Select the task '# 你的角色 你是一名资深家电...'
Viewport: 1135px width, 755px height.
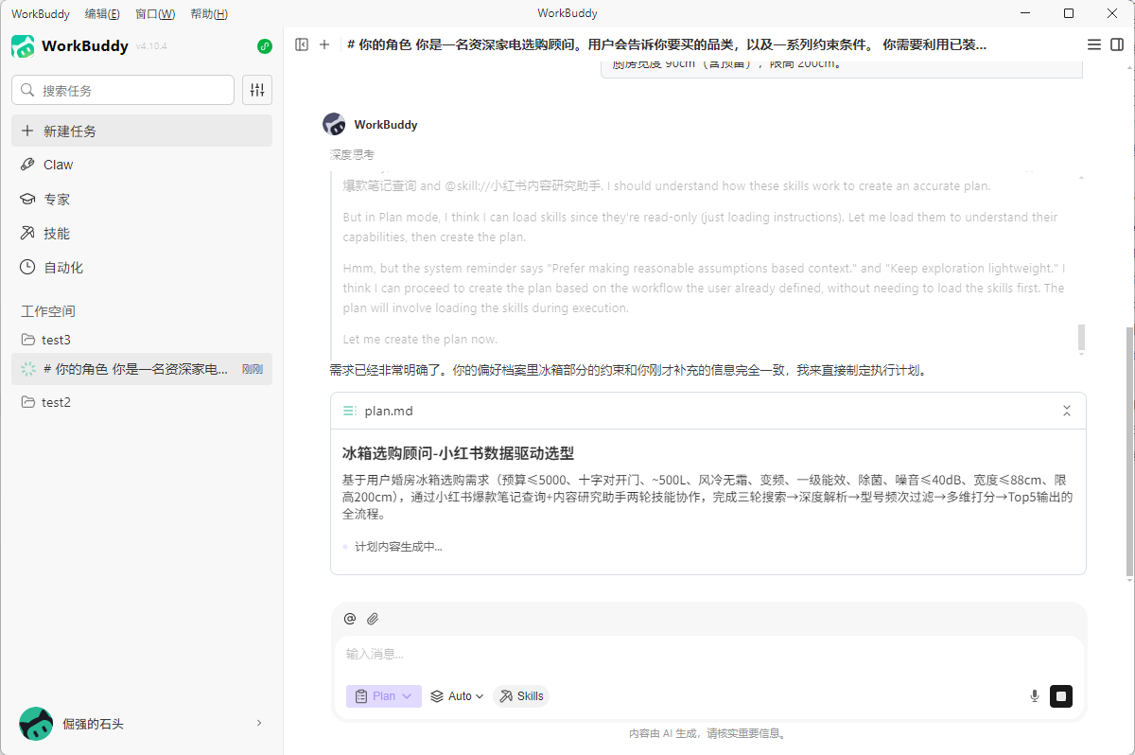(x=142, y=369)
